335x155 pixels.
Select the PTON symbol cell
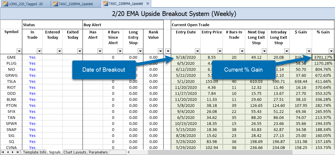pos(11,105)
